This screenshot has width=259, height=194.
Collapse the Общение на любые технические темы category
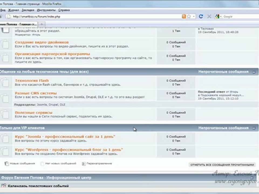[x=254, y=72]
